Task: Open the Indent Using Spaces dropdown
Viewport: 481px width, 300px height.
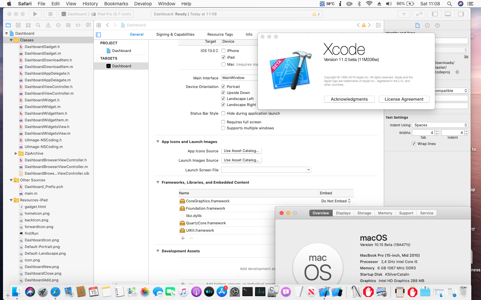Action: tap(440, 125)
